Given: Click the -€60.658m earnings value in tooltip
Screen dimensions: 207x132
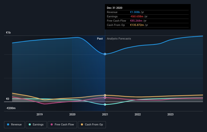Looking at the screenshot, I should coord(137,16).
